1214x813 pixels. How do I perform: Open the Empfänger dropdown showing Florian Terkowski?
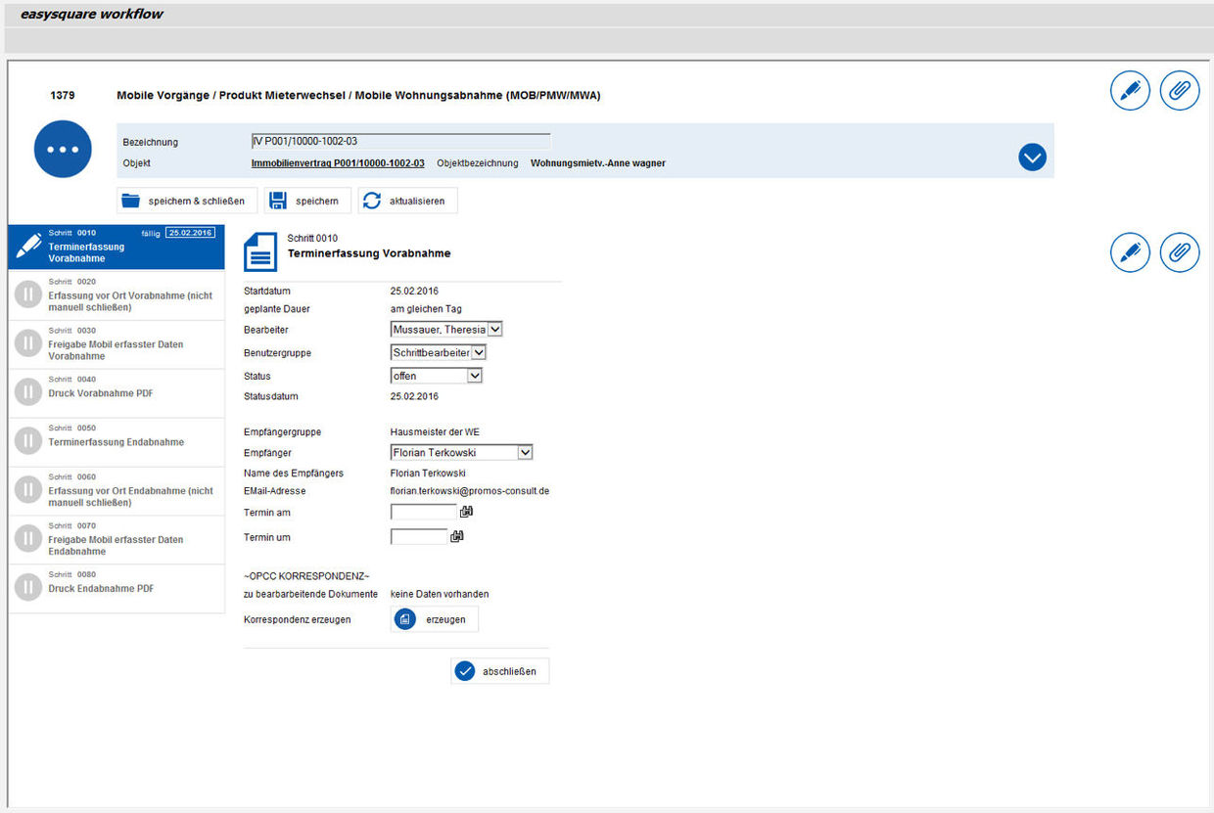pos(461,453)
